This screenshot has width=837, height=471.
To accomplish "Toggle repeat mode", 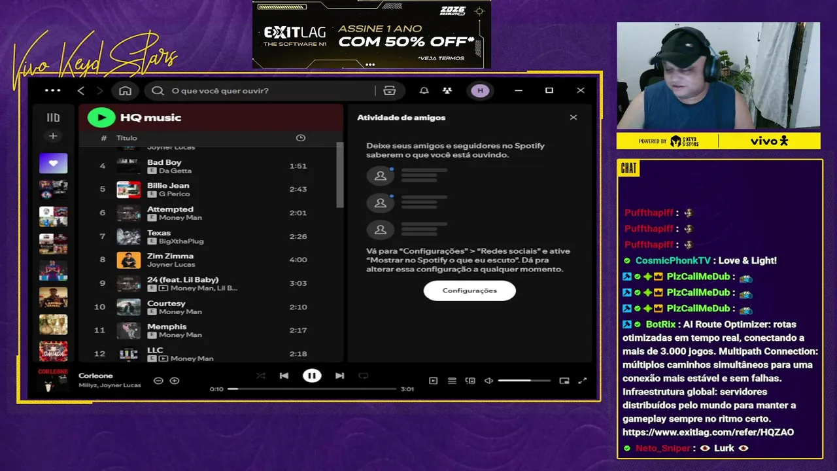I will [364, 375].
